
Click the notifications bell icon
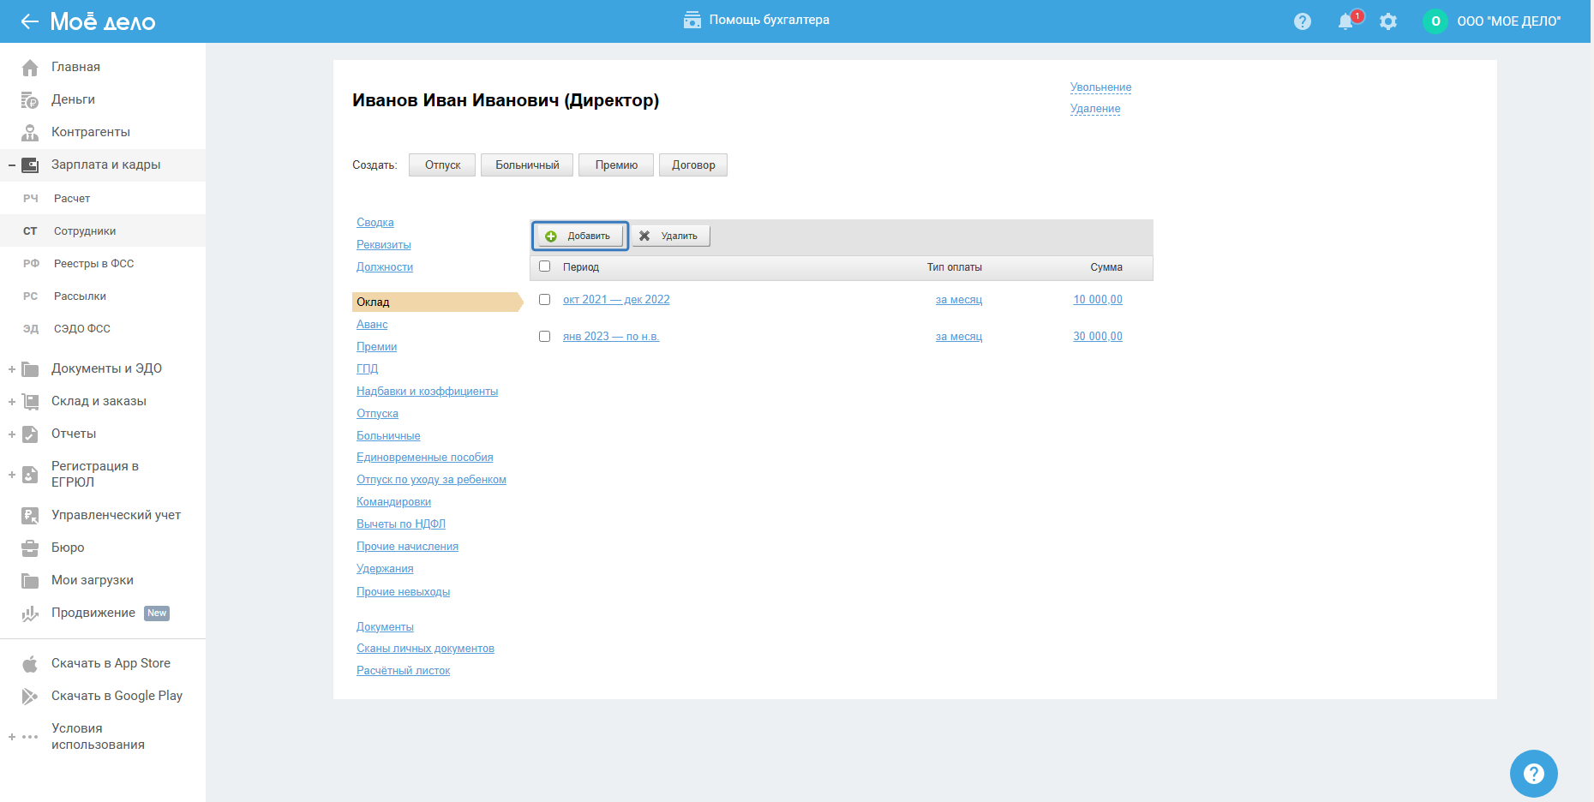tap(1345, 21)
